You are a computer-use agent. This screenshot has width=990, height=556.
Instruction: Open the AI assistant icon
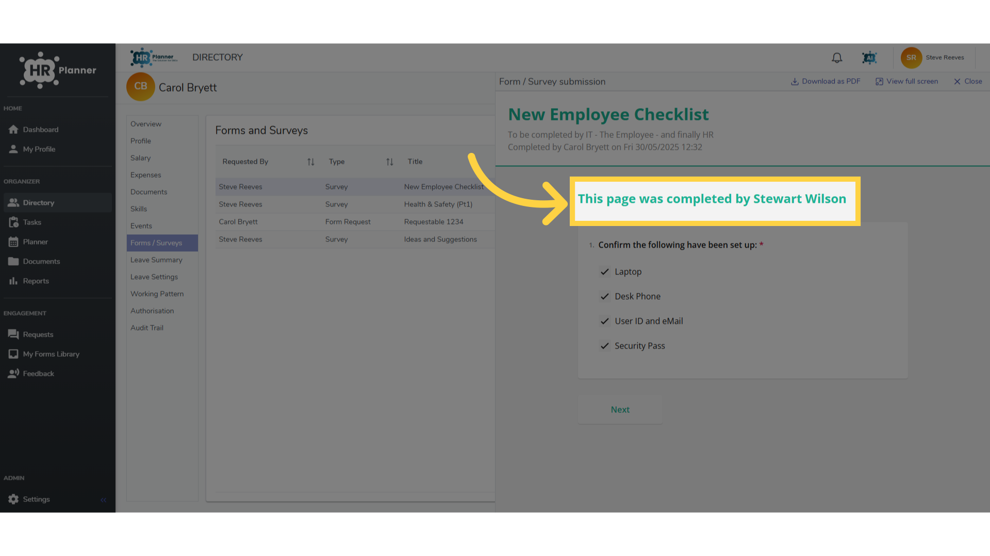(869, 58)
